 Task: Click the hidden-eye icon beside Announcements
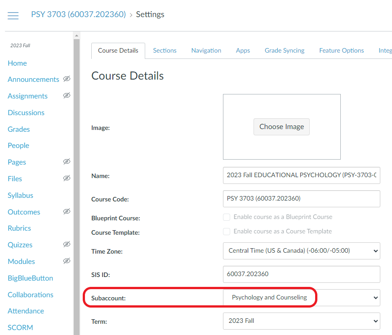(x=67, y=79)
